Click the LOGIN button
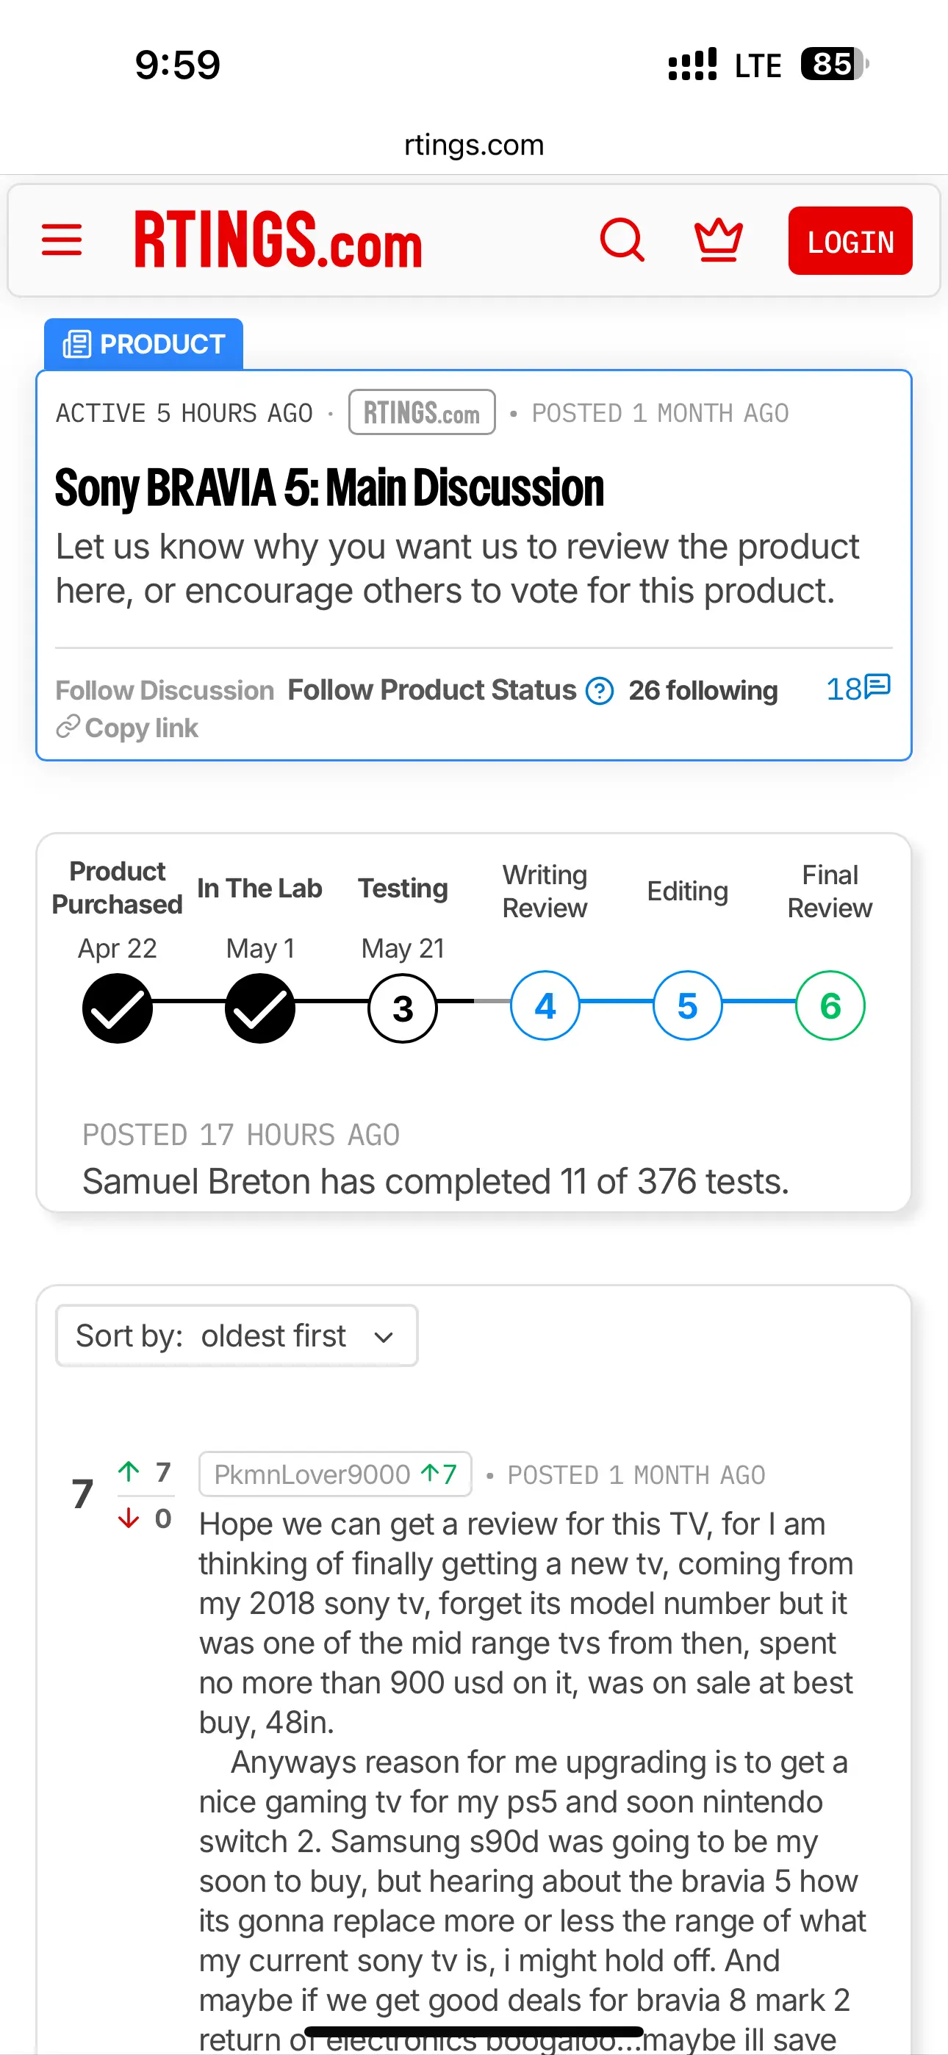The width and height of the screenshot is (948, 2055). (x=850, y=241)
